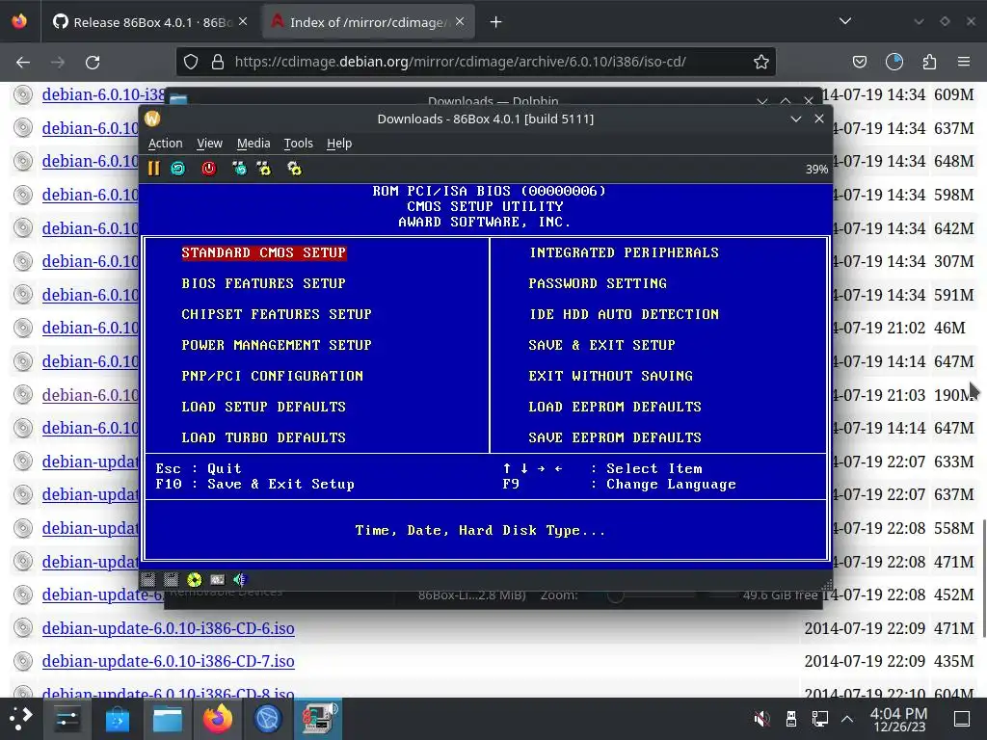The height and width of the screenshot is (740, 987).
Task: Select LOAD SETUP DEFAULTS entry
Action: tap(264, 407)
